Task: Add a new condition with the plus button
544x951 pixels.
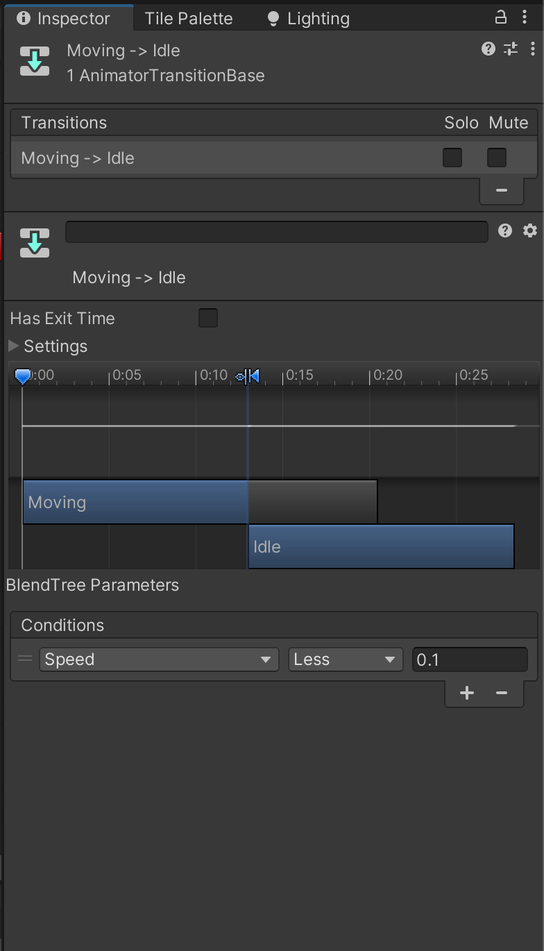Action: (466, 692)
